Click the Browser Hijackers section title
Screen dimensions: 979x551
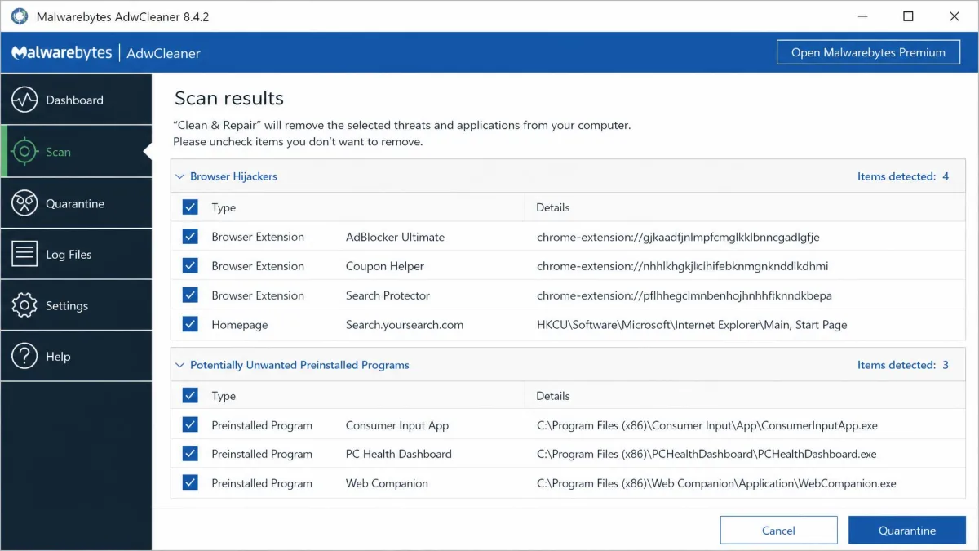[233, 176]
